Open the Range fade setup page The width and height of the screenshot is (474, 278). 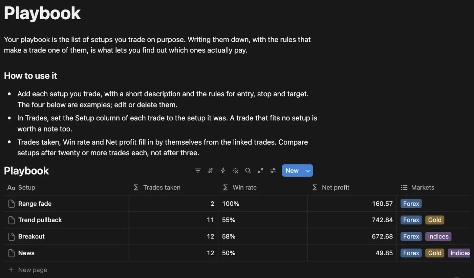pos(35,204)
